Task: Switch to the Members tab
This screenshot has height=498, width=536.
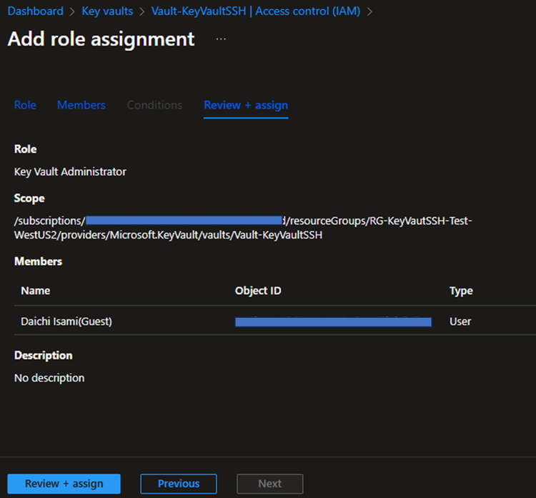Action: click(x=81, y=105)
